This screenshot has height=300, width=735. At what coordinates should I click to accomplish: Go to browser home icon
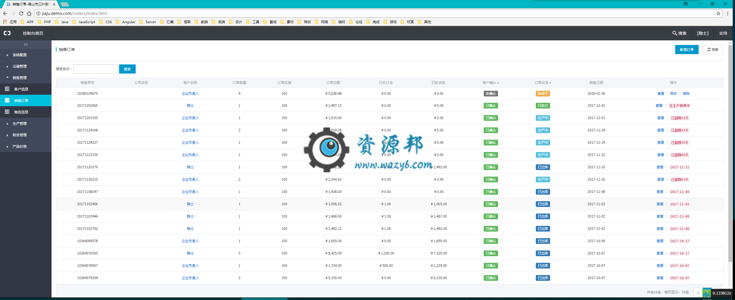(29, 13)
